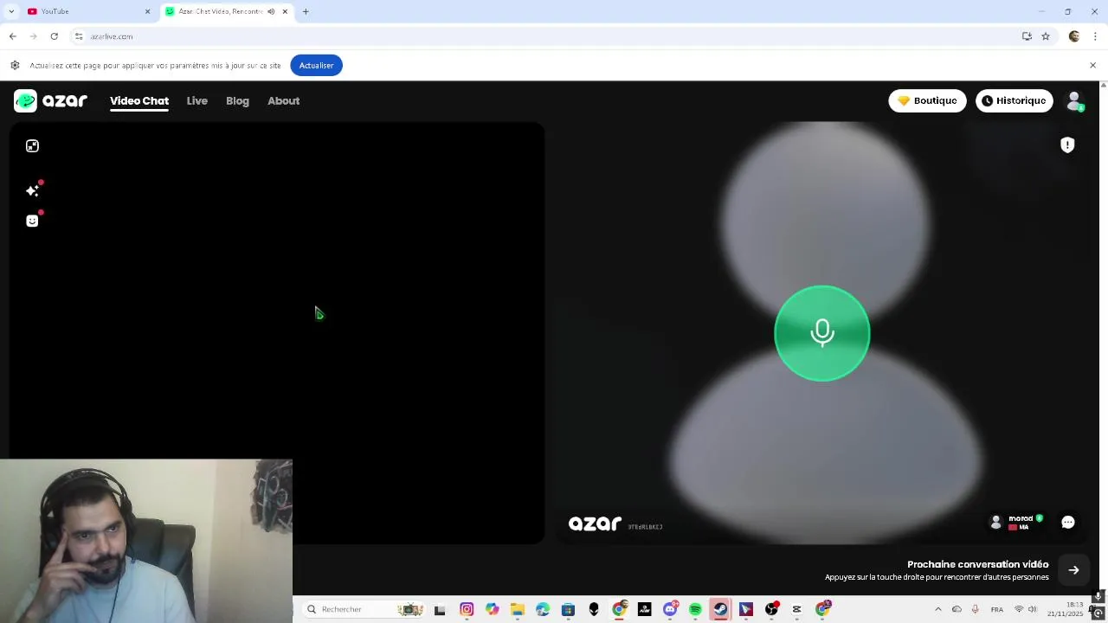Open Spotify from taskbar
The width and height of the screenshot is (1108, 623).
pyautogui.click(x=695, y=609)
